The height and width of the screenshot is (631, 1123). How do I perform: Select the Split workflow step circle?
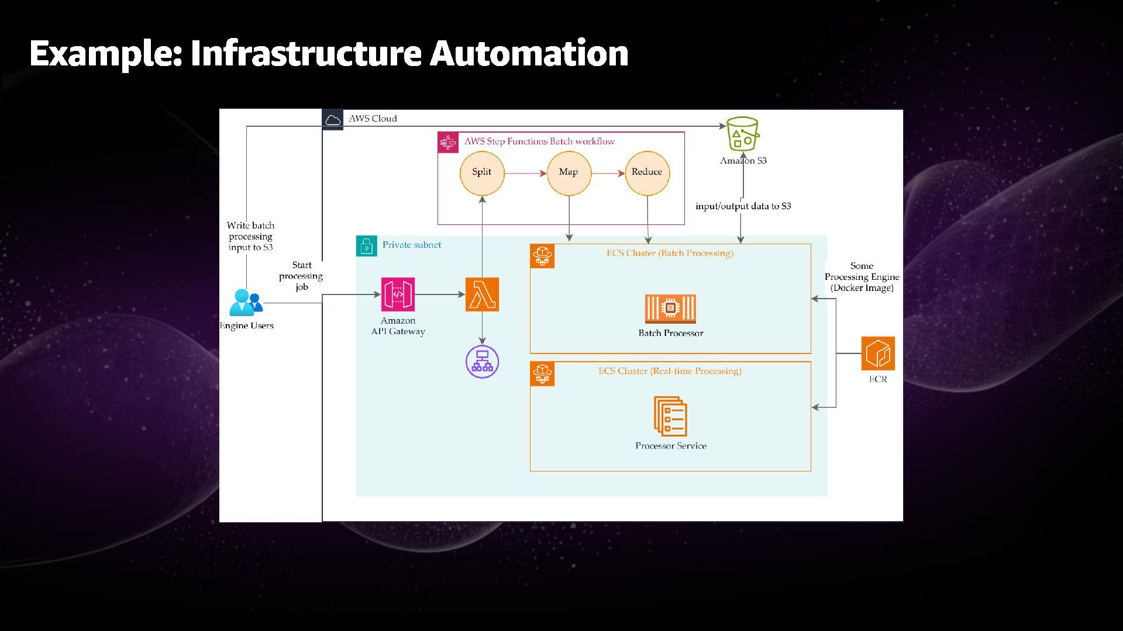click(x=482, y=172)
